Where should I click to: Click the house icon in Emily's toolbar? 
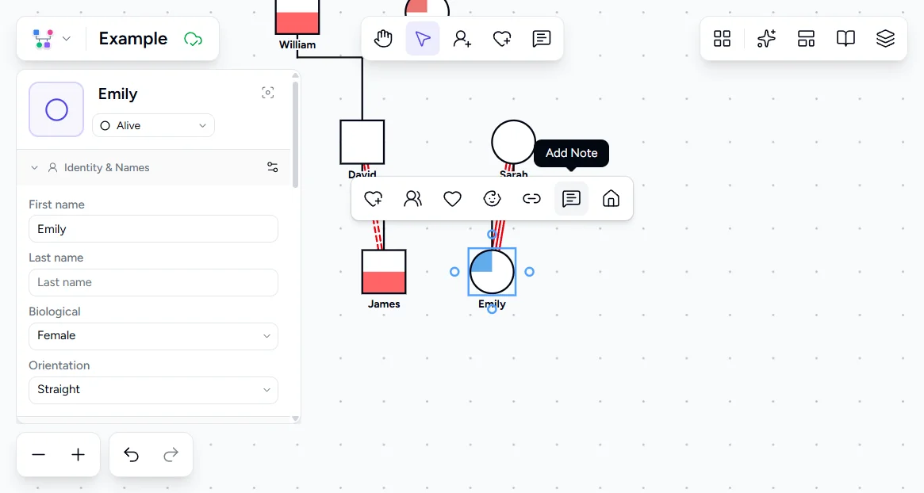tap(611, 199)
